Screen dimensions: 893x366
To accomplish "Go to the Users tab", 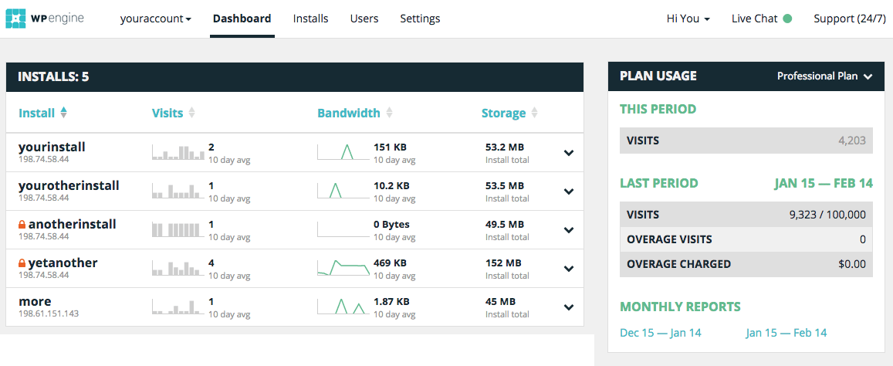I will click(364, 19).
